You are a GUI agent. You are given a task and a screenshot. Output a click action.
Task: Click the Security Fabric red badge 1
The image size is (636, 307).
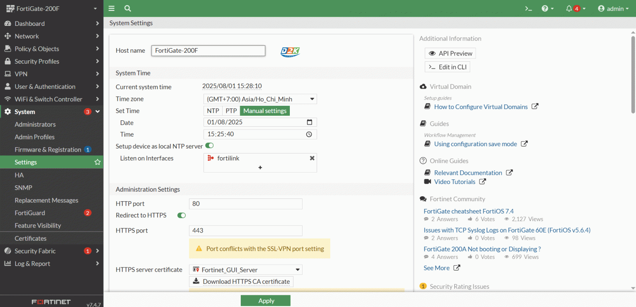coord(88,251)
